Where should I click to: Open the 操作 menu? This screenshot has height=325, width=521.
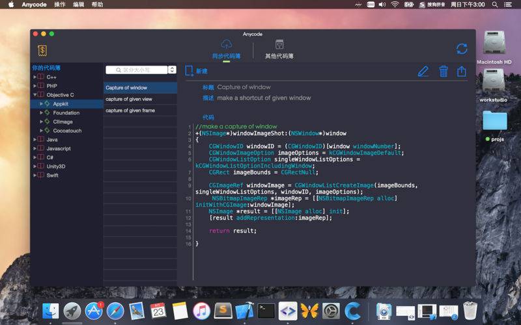[59, 5]
